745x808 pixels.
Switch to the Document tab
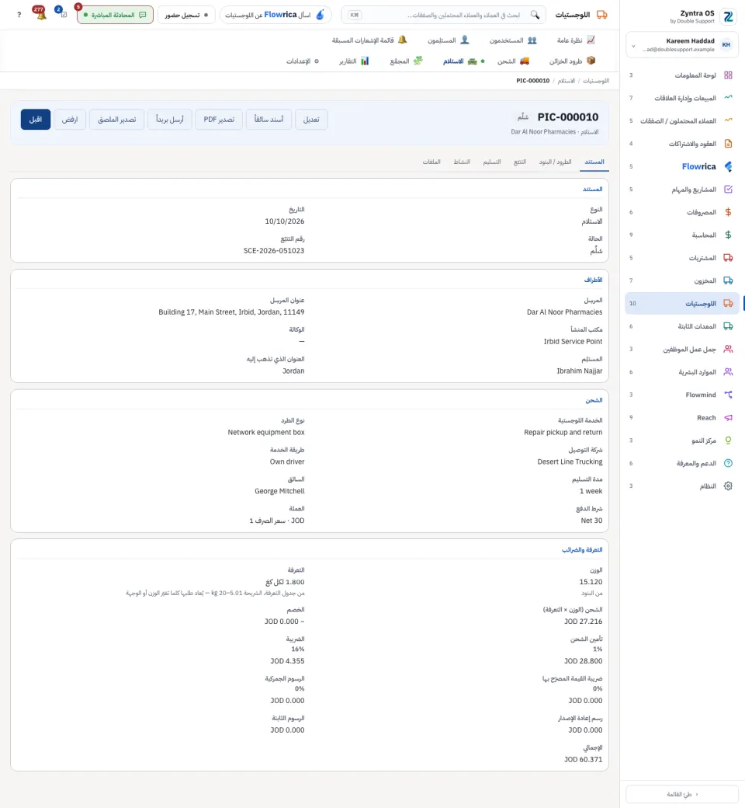[594, 162]
